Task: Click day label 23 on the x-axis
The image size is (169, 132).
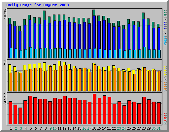Action: click(119, 128)
